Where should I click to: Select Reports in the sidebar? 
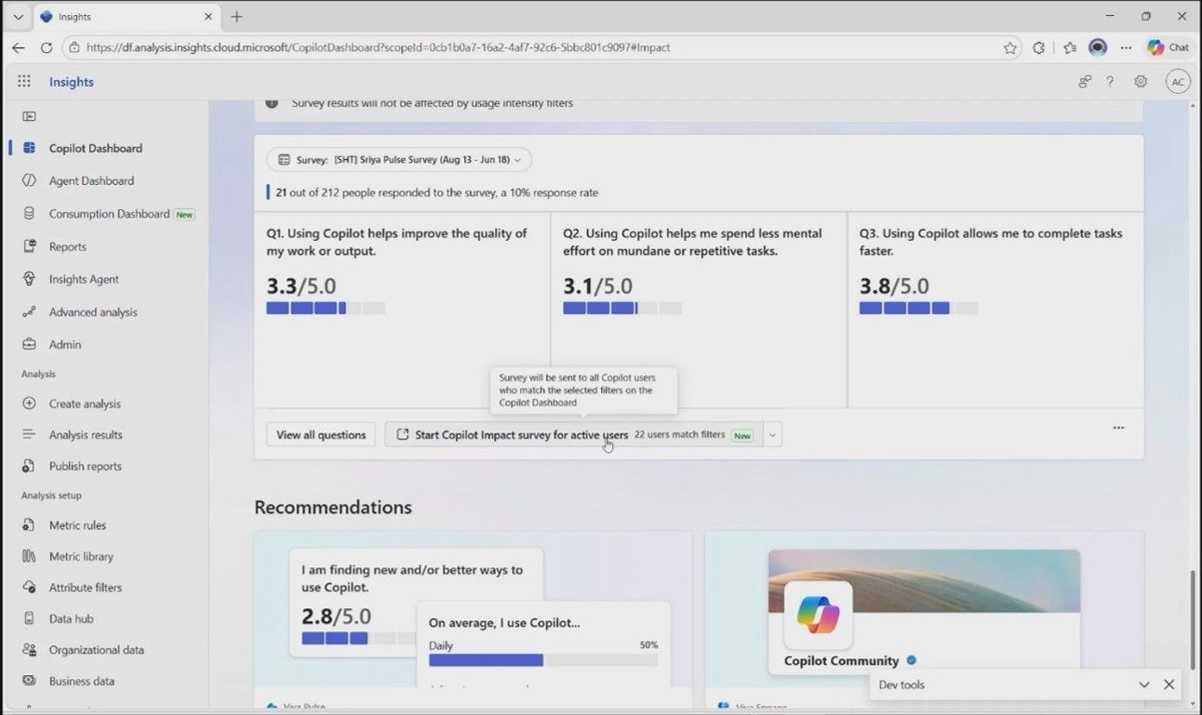point(68,246)
